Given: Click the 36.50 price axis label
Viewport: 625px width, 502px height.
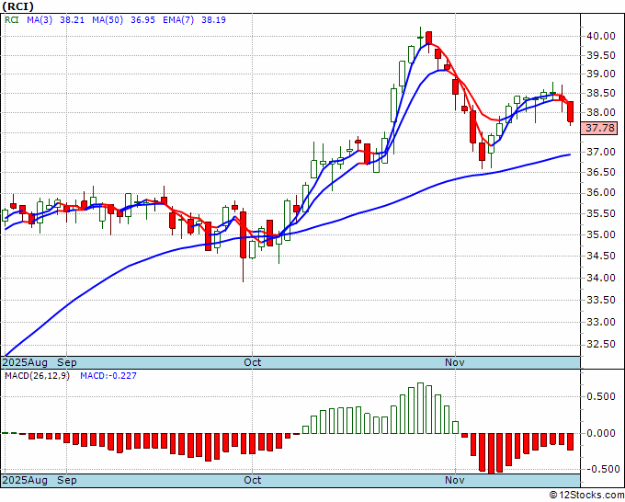Looking at the screenshot, I should (601, 172).
